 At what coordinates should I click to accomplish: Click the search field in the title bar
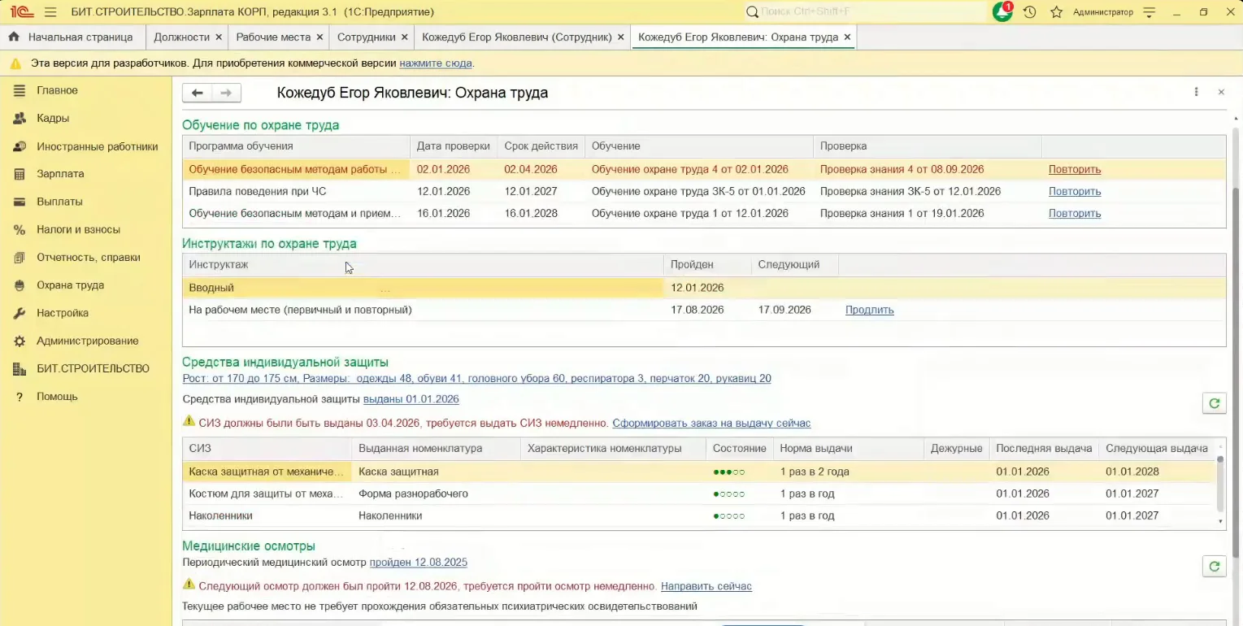(866, 12)
